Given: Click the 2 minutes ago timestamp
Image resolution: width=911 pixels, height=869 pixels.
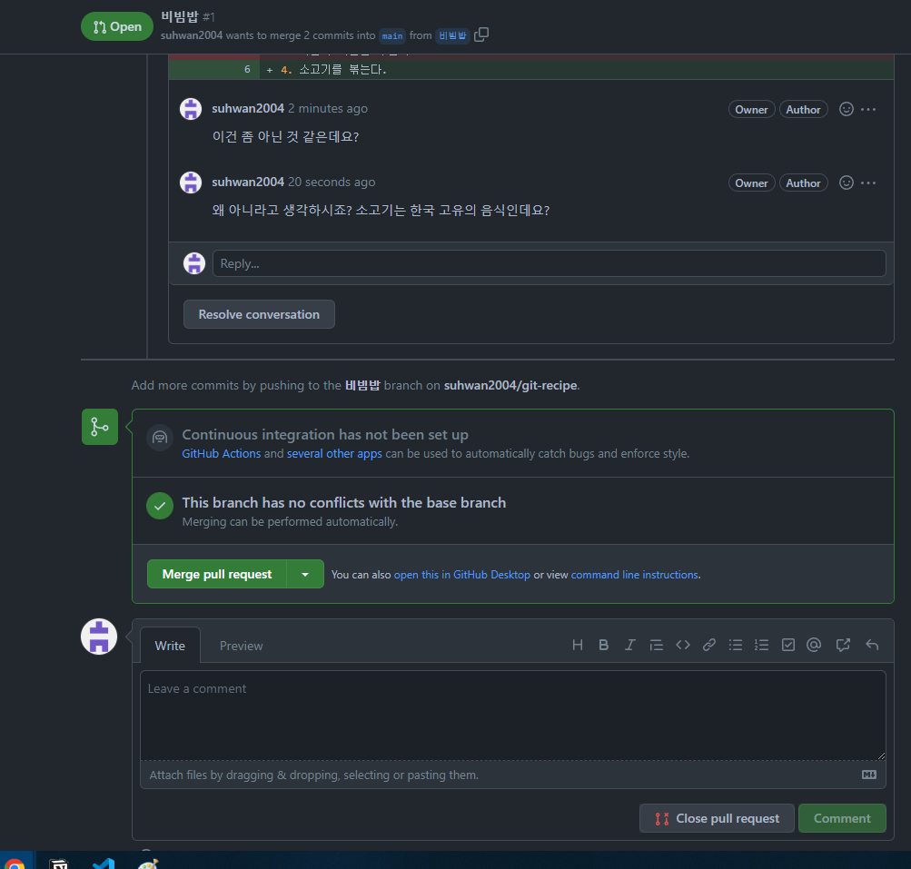Looking at the screenshot, I should tap(328, 108).
